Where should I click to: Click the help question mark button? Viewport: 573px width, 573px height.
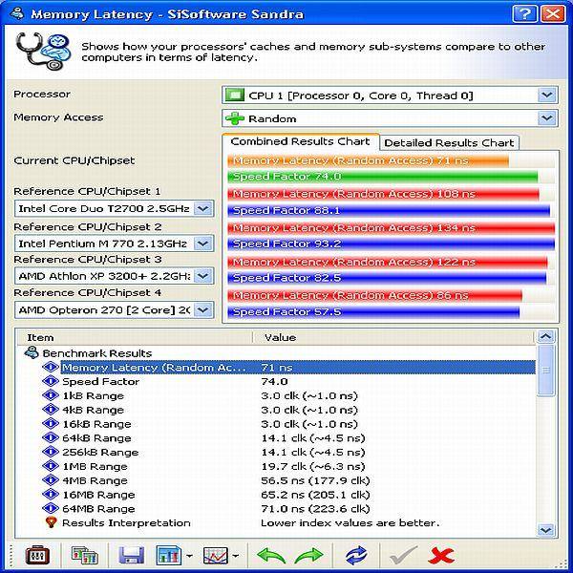point(524,14)
